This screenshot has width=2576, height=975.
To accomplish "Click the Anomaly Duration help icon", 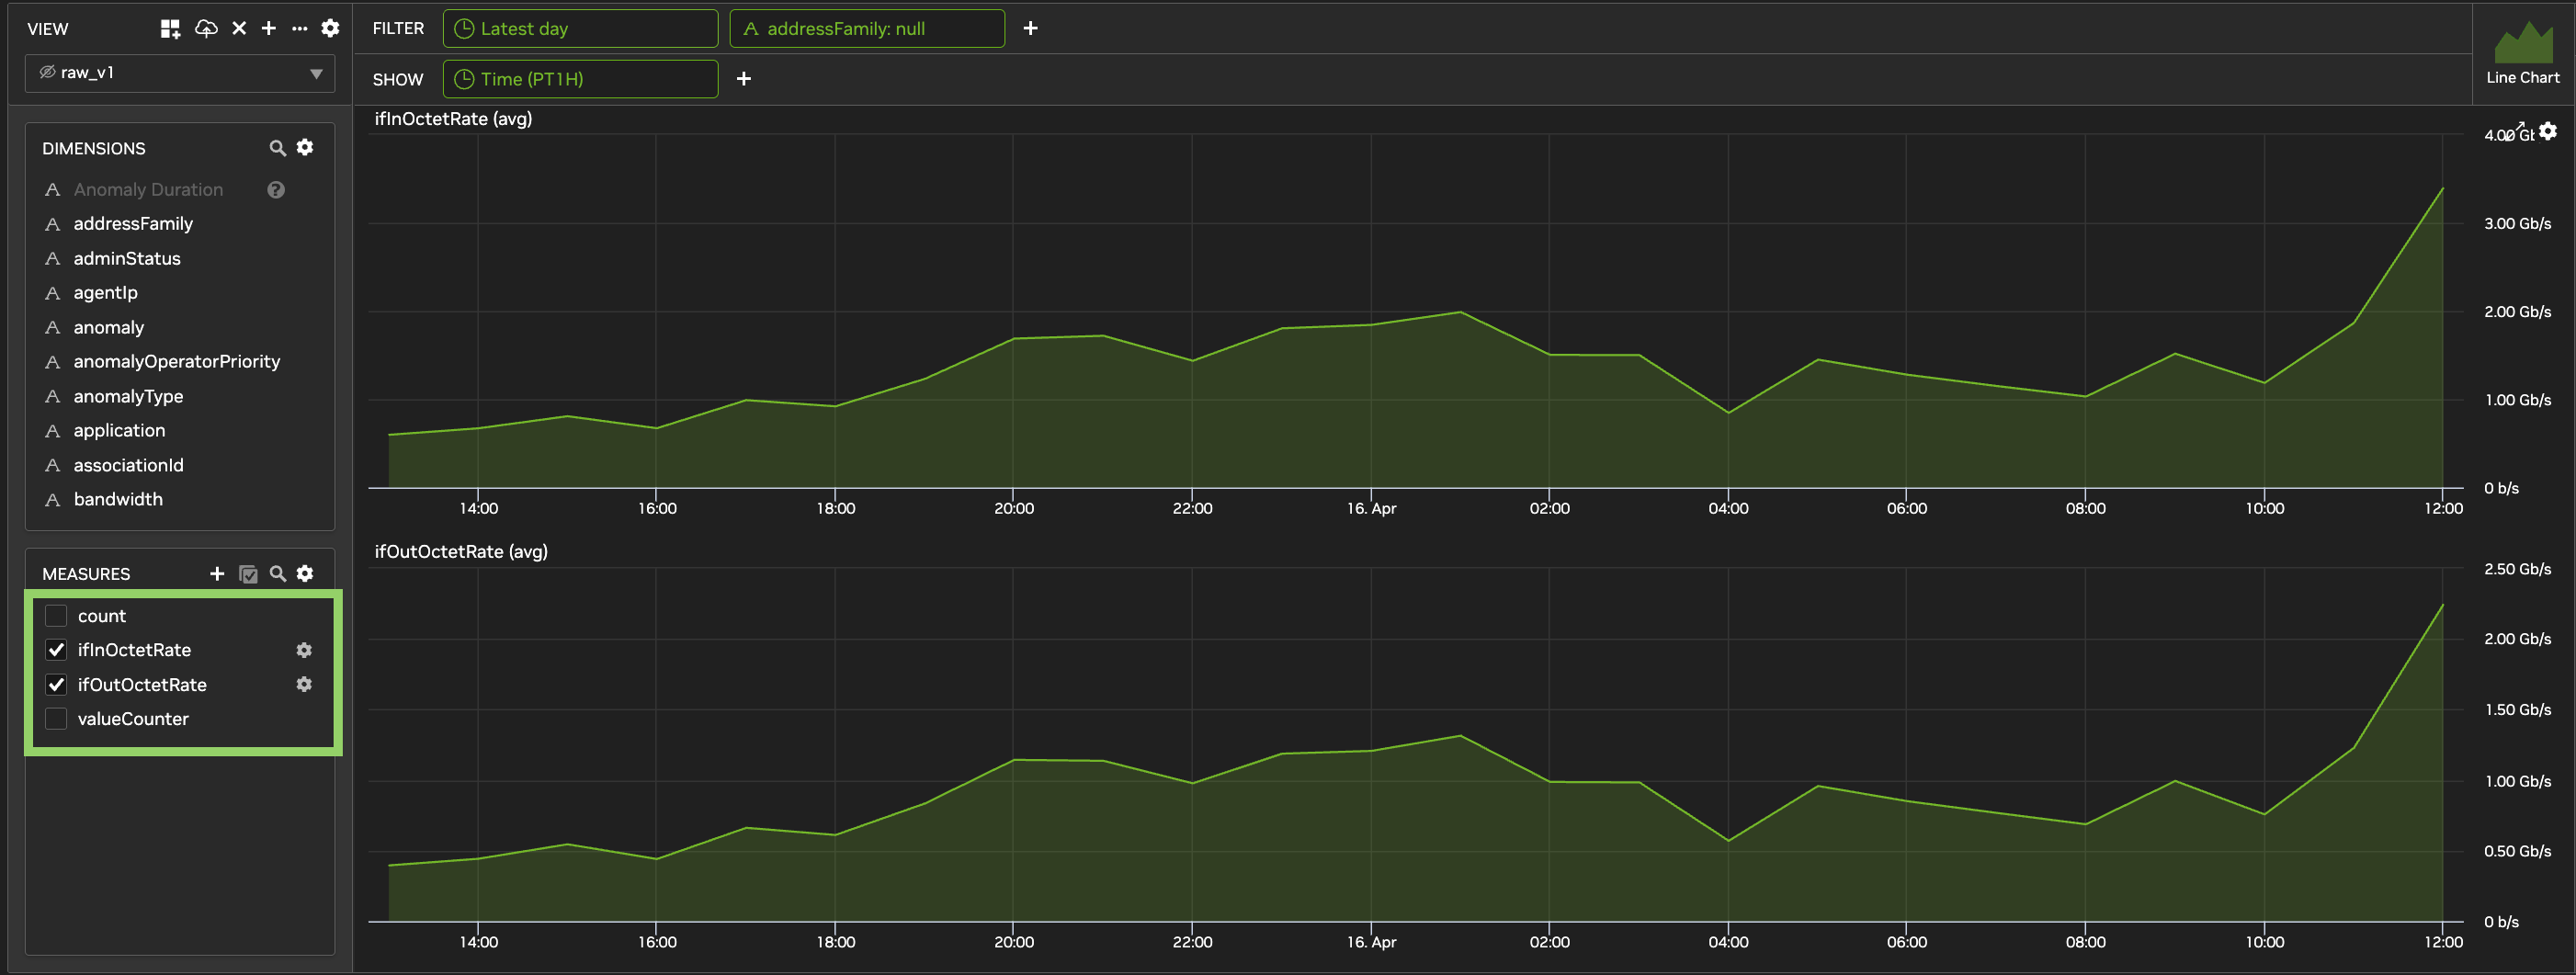I will pos(276,190).
